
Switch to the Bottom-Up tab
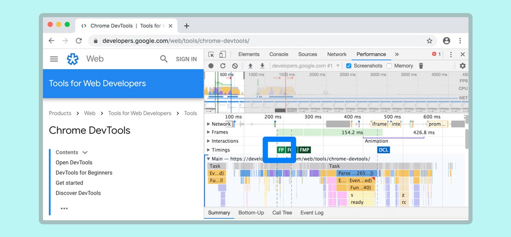click(x=251, y=212)
